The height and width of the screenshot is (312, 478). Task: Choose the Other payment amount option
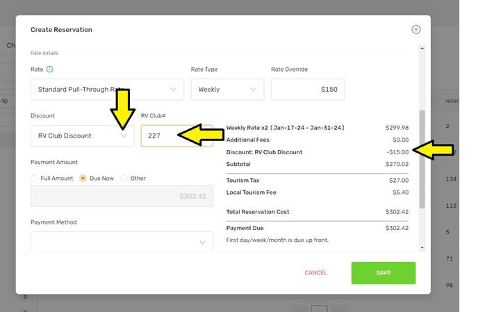point(124,179)
